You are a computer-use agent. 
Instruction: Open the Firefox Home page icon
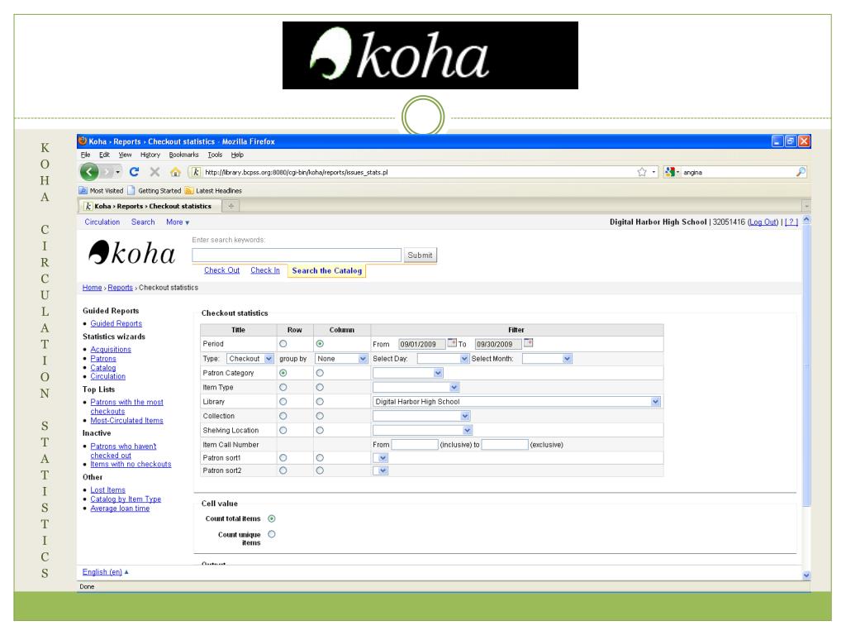[175, 172]
